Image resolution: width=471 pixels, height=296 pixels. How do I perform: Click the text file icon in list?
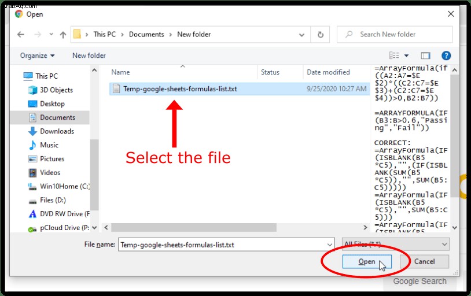(x=116, y=89)
